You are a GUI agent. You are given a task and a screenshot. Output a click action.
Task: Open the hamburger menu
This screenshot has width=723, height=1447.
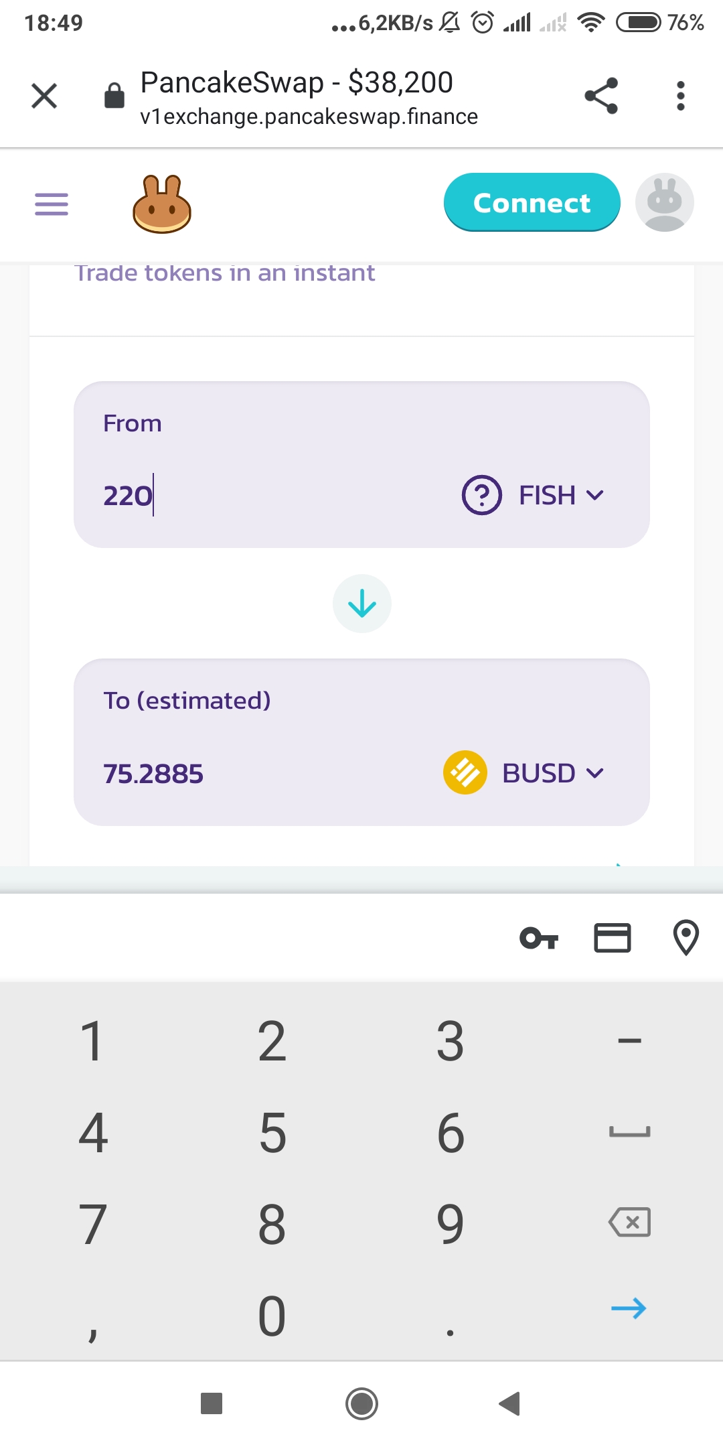pyautogui.click(x=52, y=204)
